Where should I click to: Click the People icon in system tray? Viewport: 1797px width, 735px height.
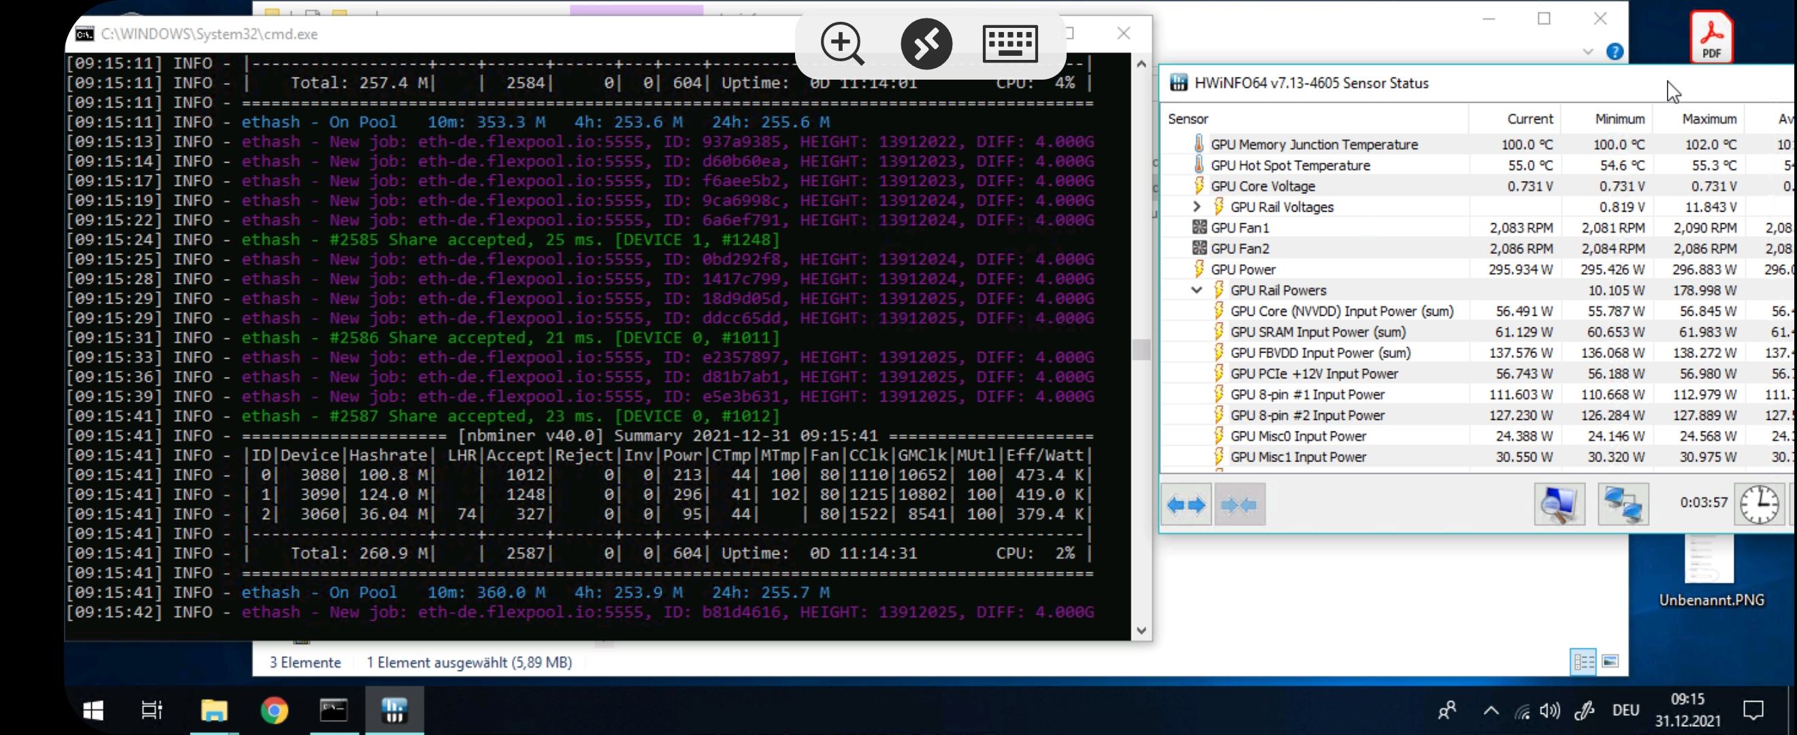click(x=1448, y=711)
